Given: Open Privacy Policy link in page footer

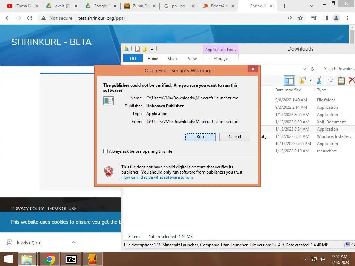Looking at the screenshot, I should pyautogui.click(x=28, y=208).
